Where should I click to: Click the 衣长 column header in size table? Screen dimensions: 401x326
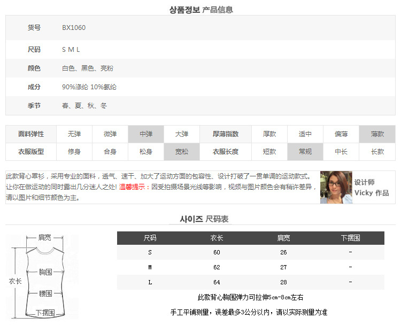coord(217,238)
